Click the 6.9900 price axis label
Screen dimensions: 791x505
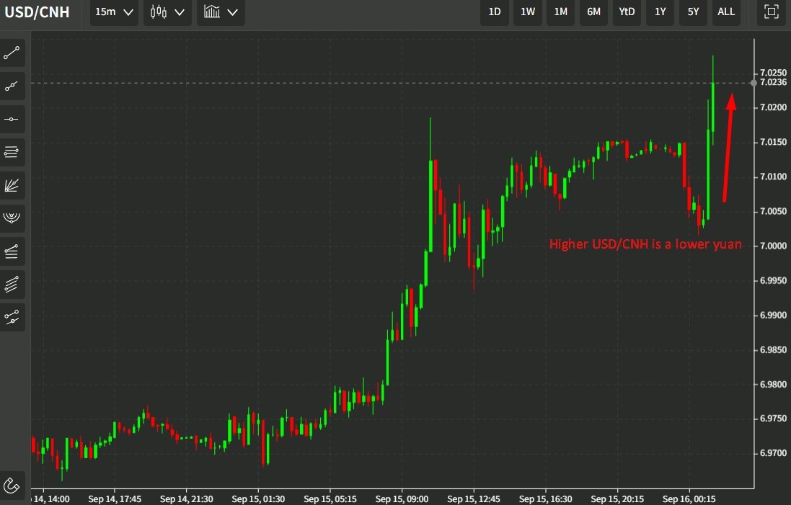(x=773, y=315)
